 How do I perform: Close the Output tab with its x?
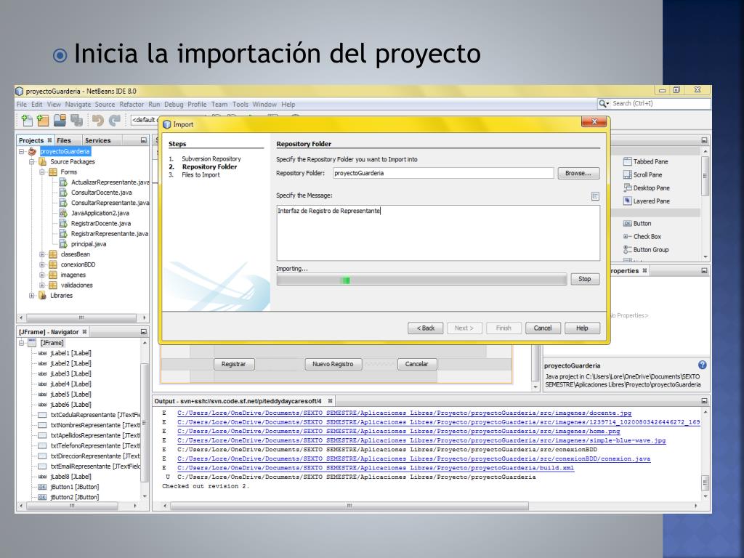(331, 401)
